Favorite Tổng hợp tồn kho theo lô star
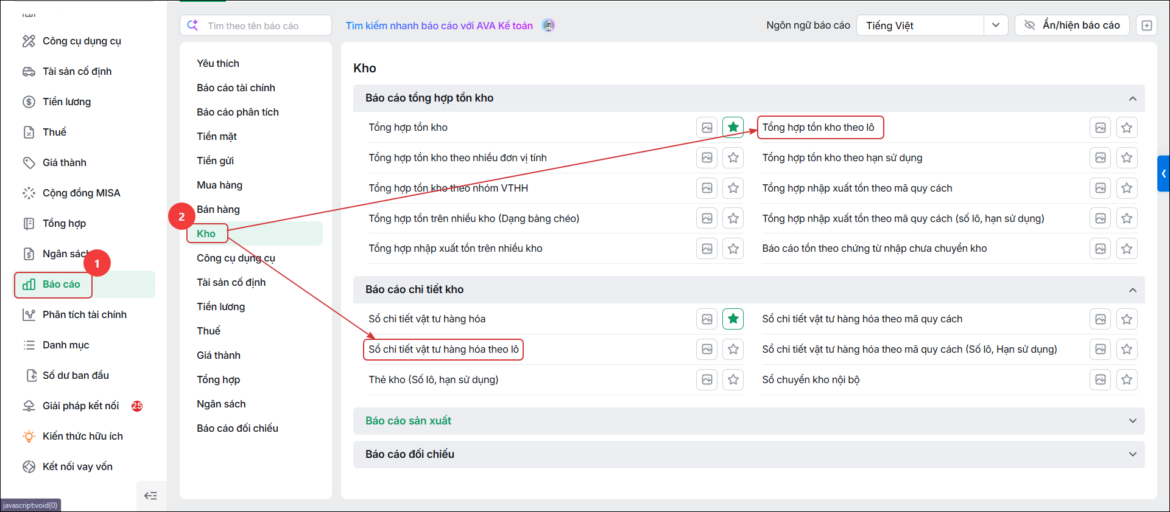 (1127, 128)
